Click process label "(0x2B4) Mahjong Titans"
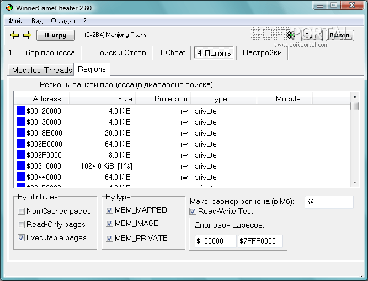This screenshot has width=368, height=281. pyautogui.click(x=115, y=35)
